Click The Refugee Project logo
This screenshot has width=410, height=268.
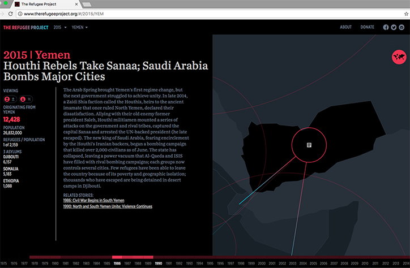point(25,27)
